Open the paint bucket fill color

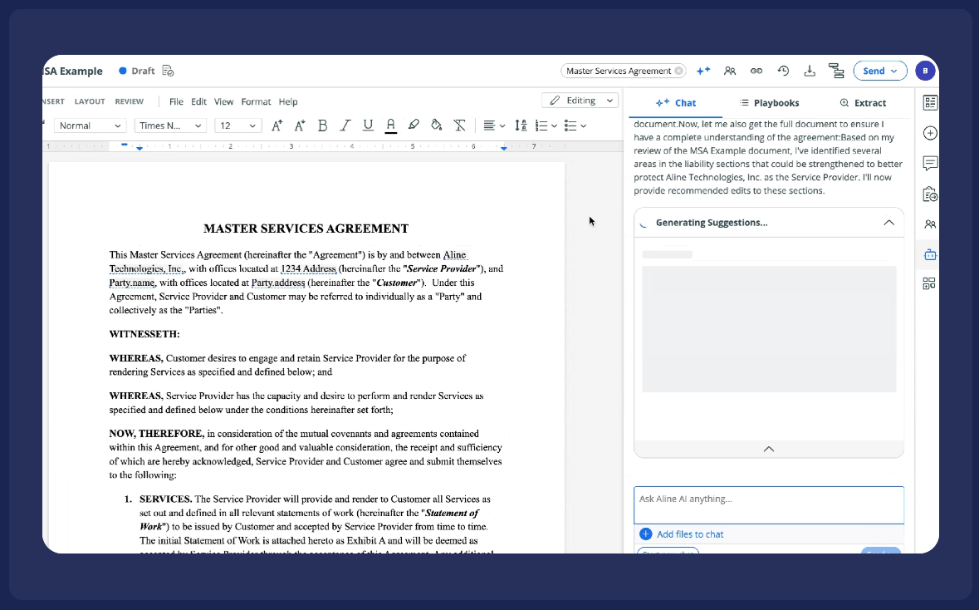point(437,125)
